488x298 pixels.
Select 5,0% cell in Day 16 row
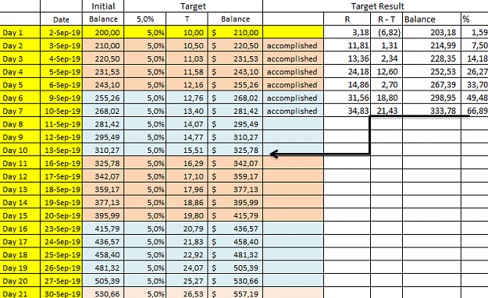(x=144, y=229)
